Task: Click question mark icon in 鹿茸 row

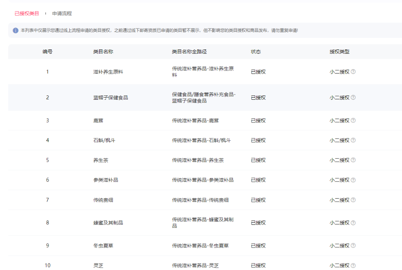Action: click(353, 120)
